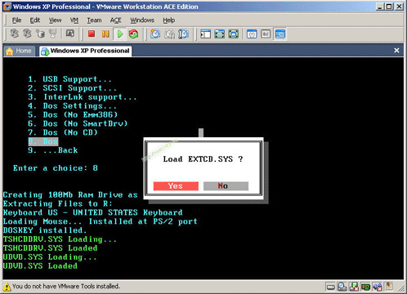The height and width of the screenshot is (294, 407).
Task: Select menu entry 9. ...Back
Action: 53,150
